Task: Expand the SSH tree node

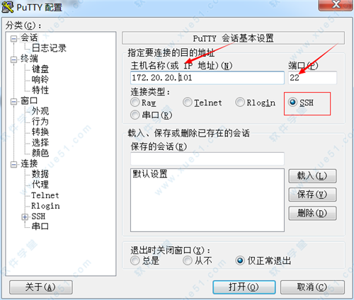Action: click(25, 217)
